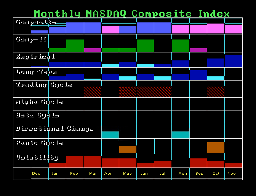Click the hatched Trading Cycle block in March
This screenshot has height=196, width=256.
point(93,92)
